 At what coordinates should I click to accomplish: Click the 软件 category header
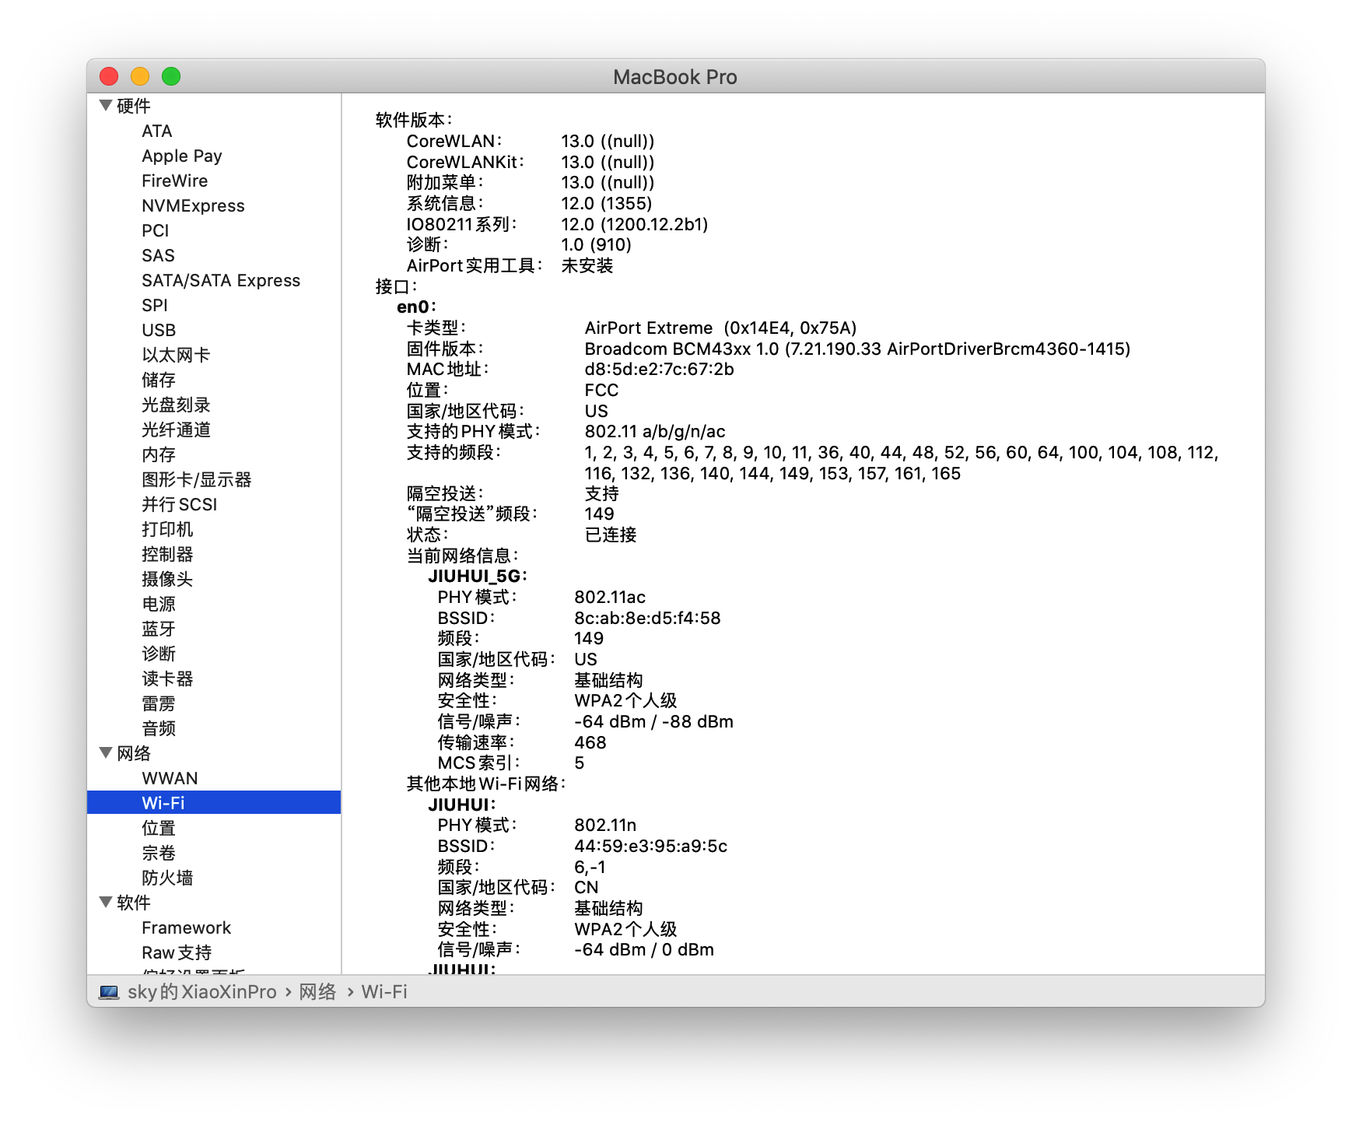(134, 903)
